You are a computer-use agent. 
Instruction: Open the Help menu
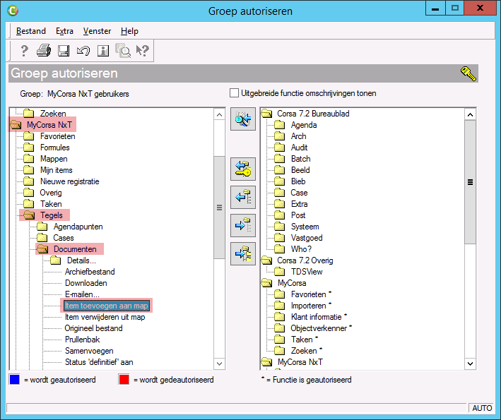coord(129,31)
